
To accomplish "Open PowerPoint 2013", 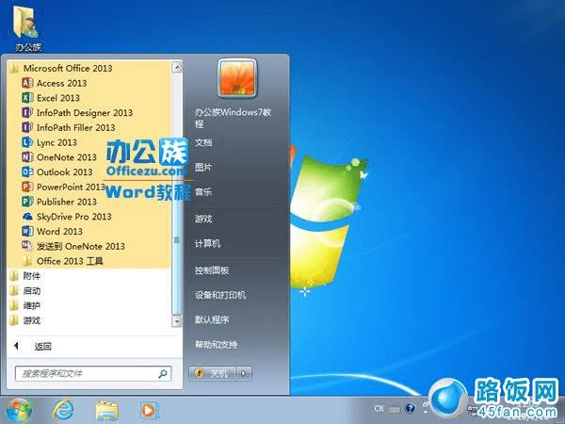I will click(63, 187).
